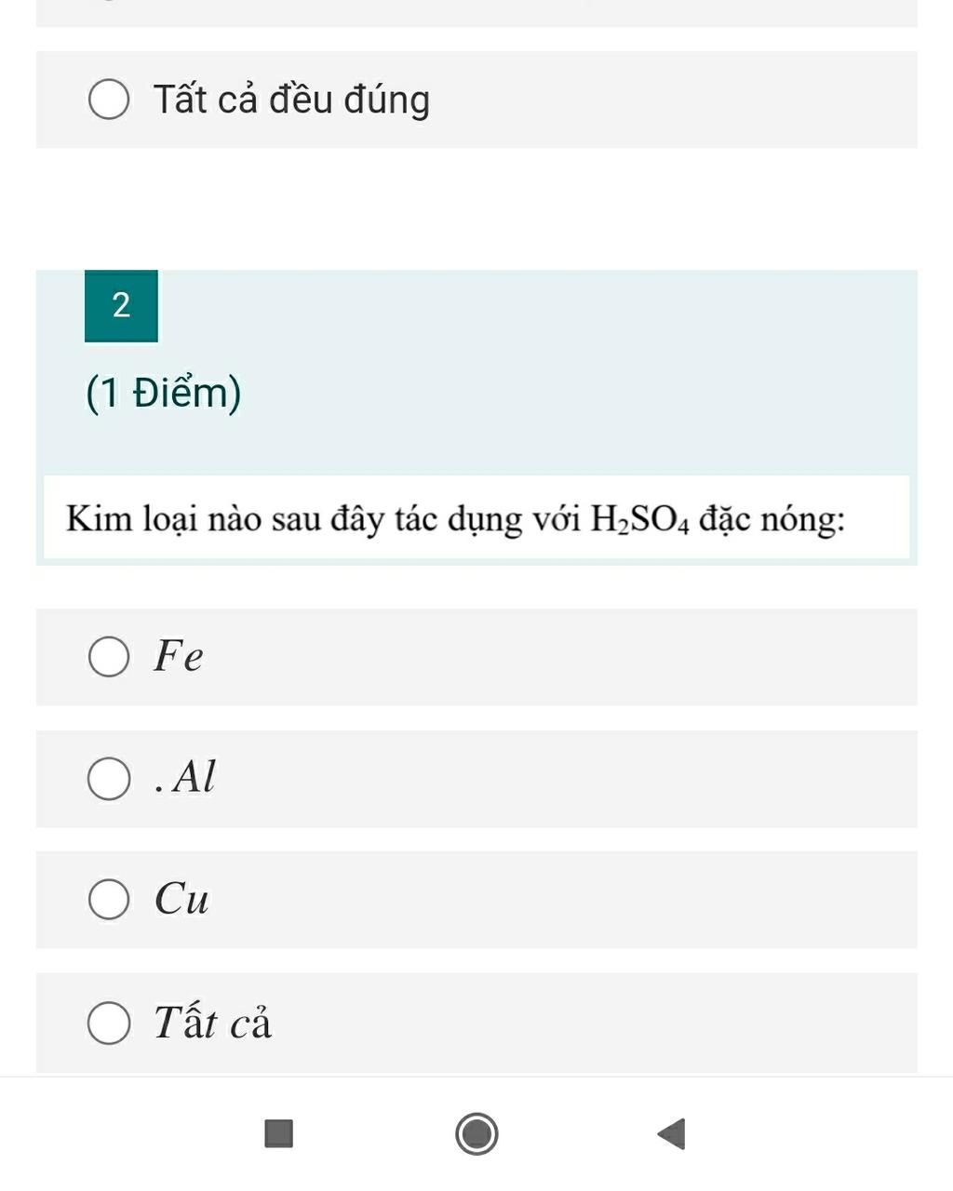
Task: Pick the 'Tất cả' radio button
Action: 109,1024
